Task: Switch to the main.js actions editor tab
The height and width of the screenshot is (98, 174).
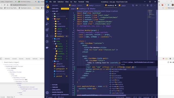Action: [x=76, y=5]
